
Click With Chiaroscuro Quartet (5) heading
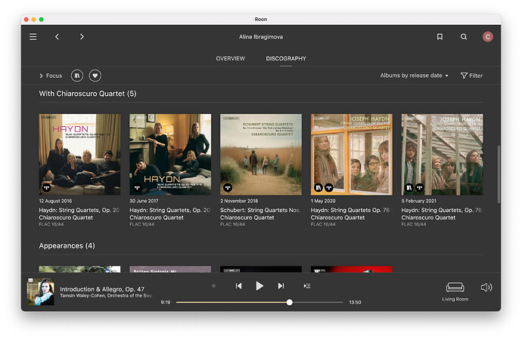[88, 94]
